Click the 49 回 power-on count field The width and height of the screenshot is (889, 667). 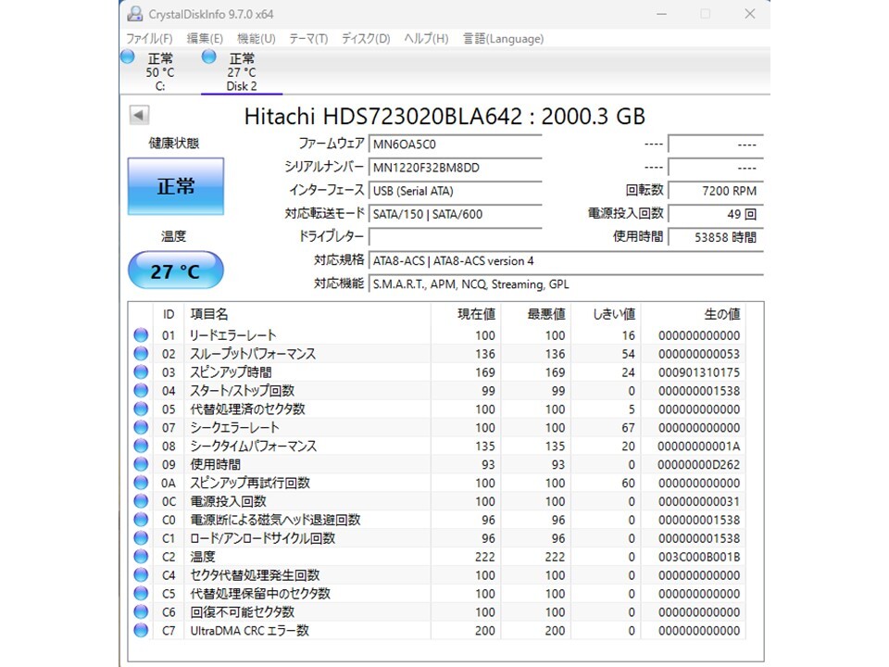716,214
